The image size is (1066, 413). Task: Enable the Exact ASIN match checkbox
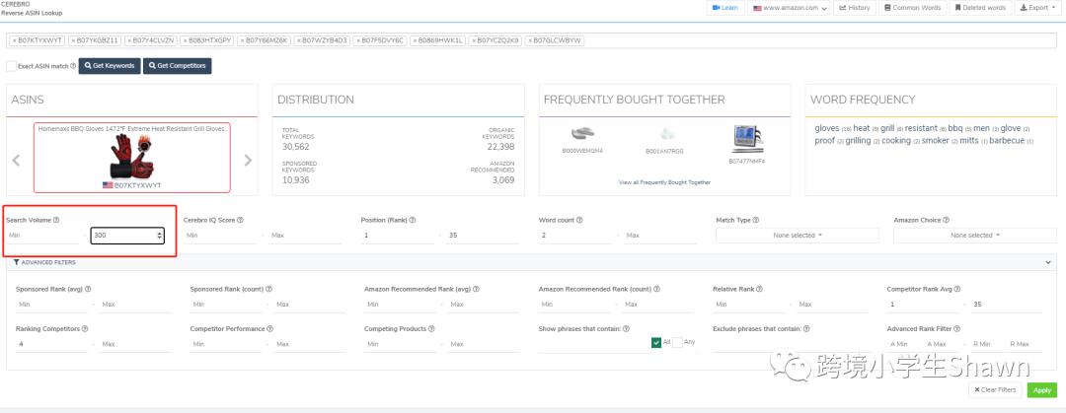11,66
